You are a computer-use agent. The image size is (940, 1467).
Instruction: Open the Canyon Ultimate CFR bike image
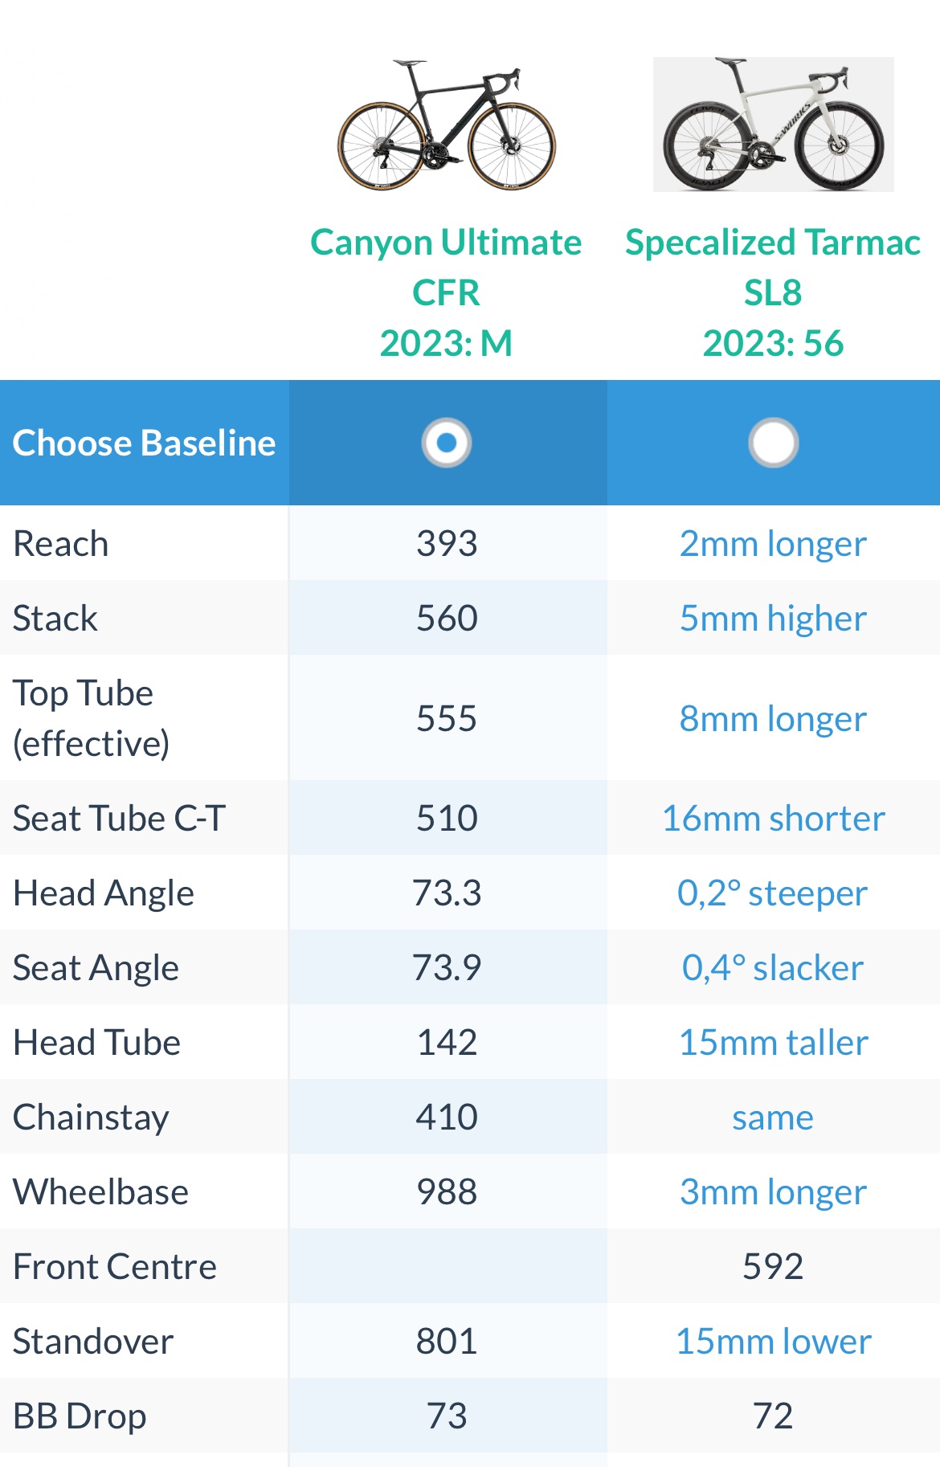(447, 125)
